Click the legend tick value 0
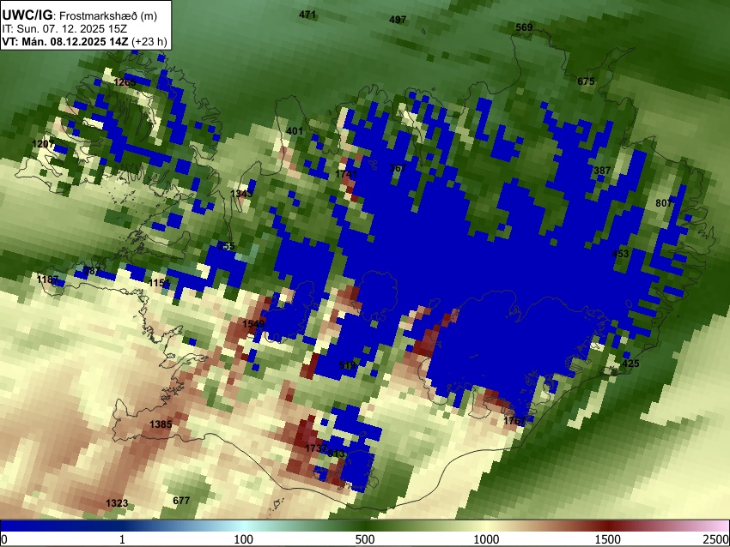Screen dimensions: 730x547 tap(4, 539)
